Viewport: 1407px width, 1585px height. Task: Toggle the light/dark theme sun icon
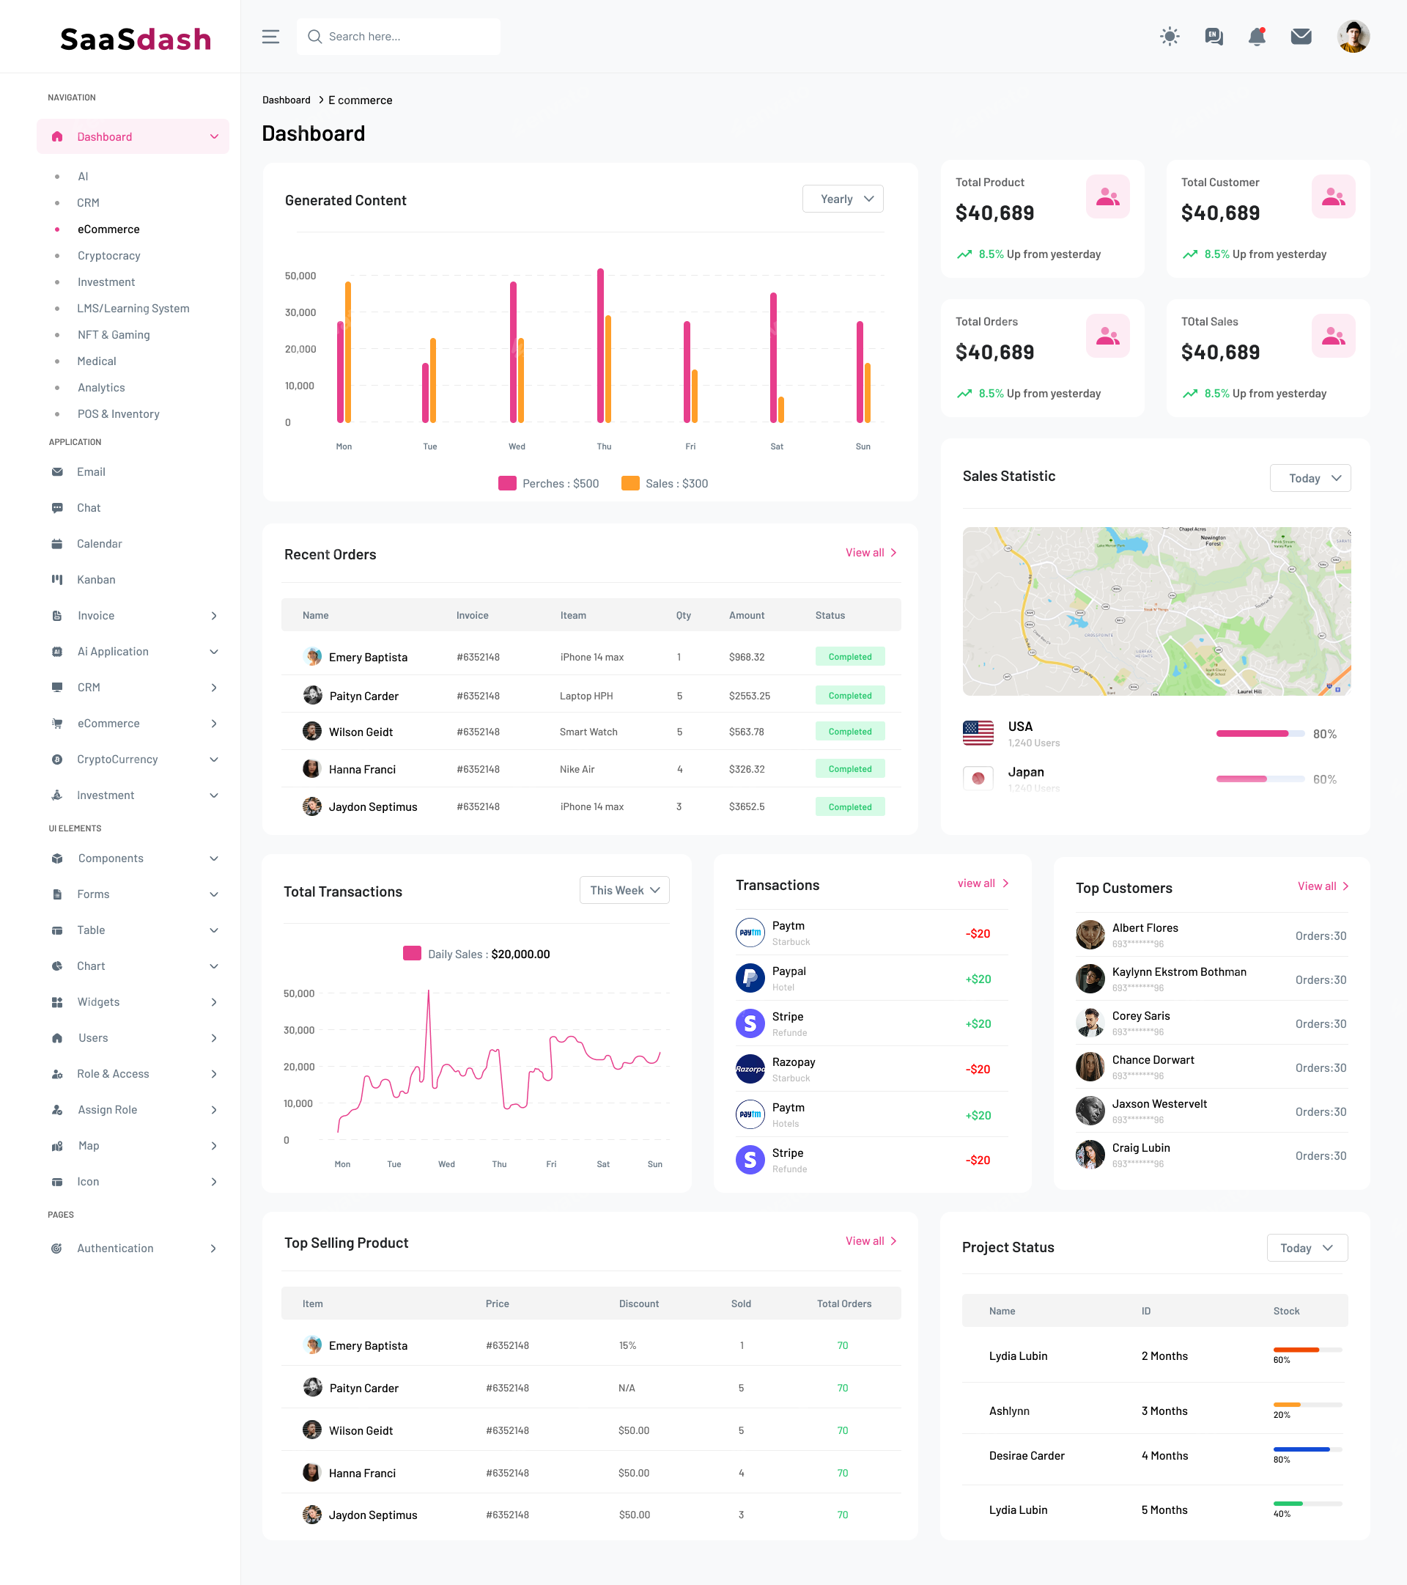(x=1170, y=37)
